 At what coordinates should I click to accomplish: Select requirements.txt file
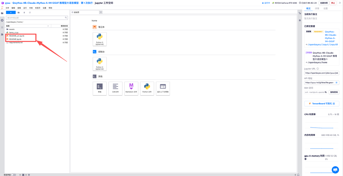37,42
